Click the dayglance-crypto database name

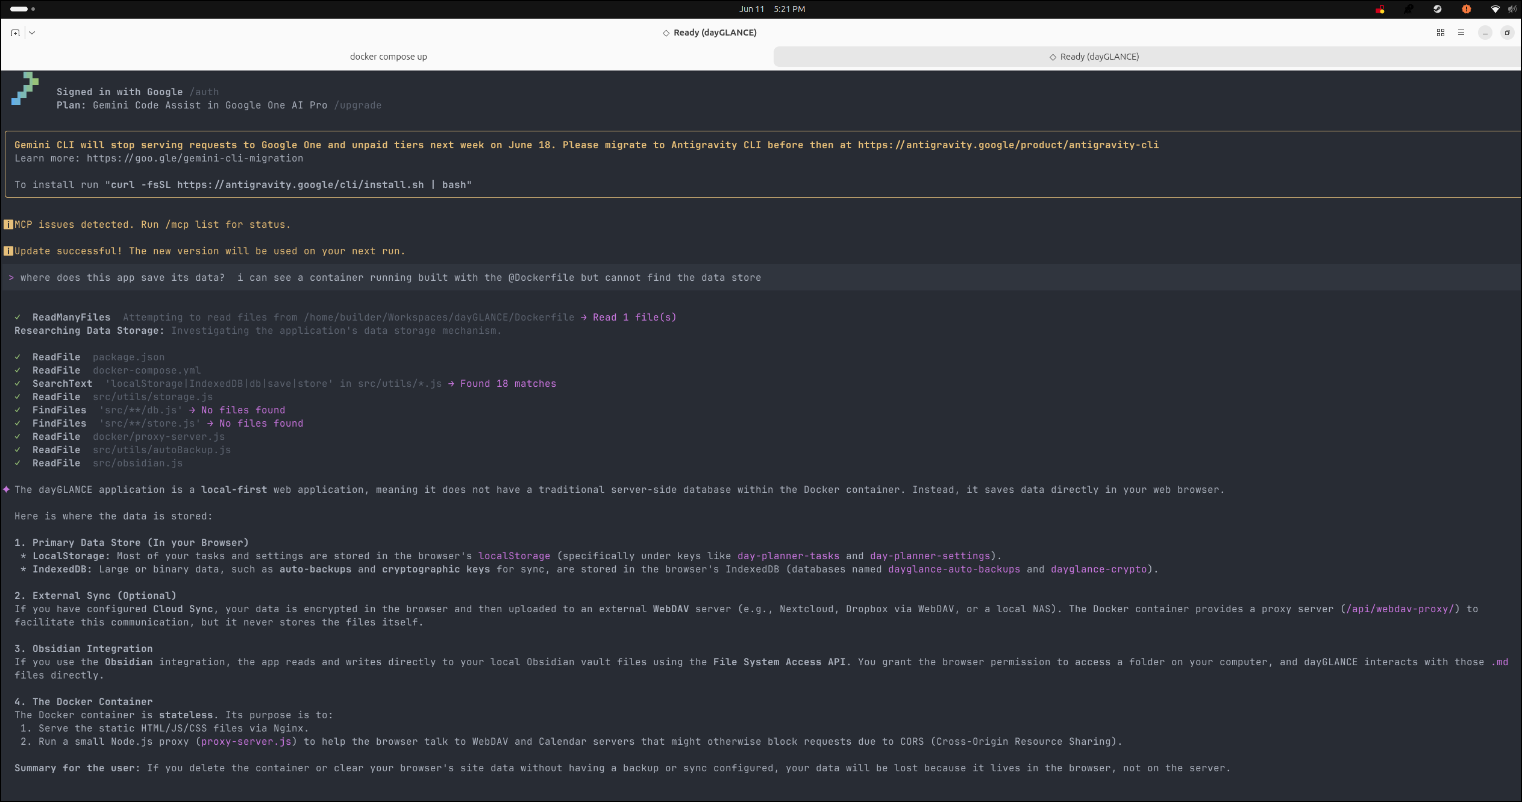pyautogui.click(x=1098, y=569)
